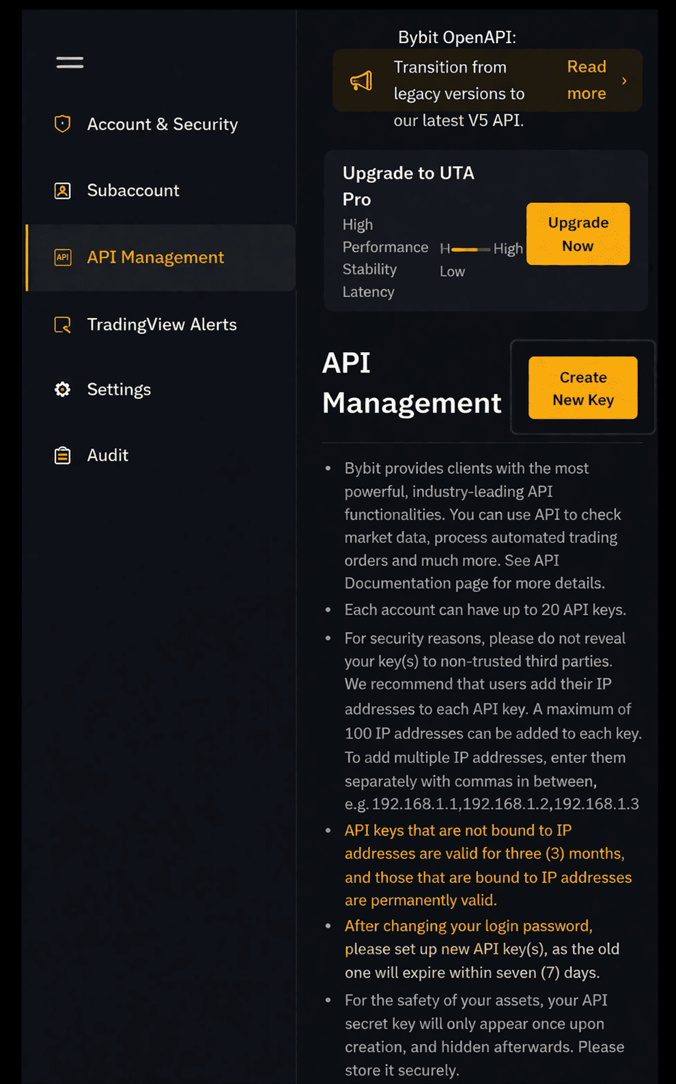Click example IP address 192.168.1.1 text
This screenshot has height=1084, width=676.
tap(417, 803)
